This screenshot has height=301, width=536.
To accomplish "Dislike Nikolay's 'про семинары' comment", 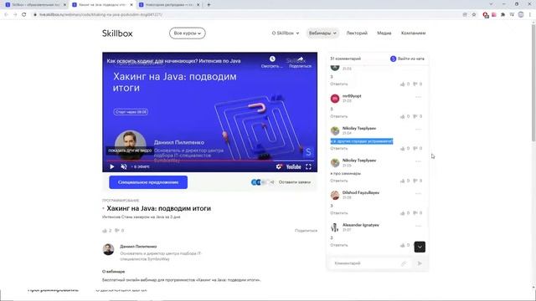I will tap(415, 181).
